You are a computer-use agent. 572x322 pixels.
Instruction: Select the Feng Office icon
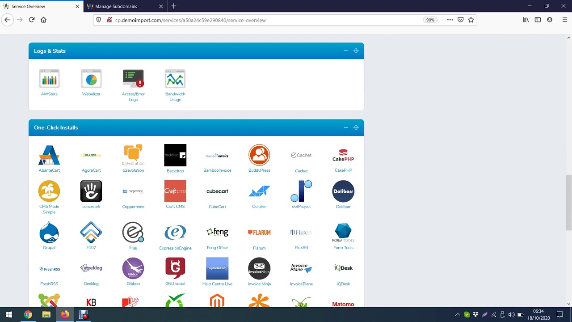(x=217, y=233)
